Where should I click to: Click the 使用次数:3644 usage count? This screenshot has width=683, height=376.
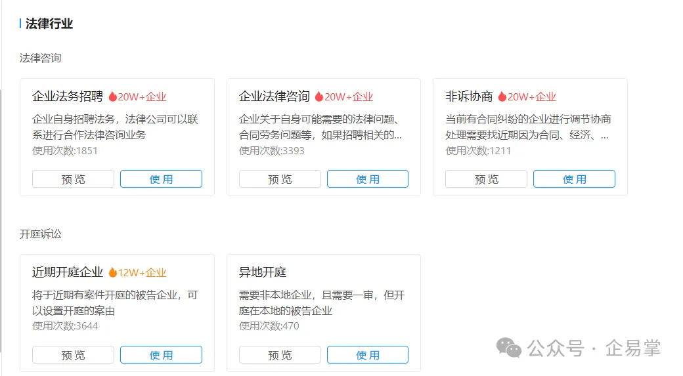click(65, 326)
